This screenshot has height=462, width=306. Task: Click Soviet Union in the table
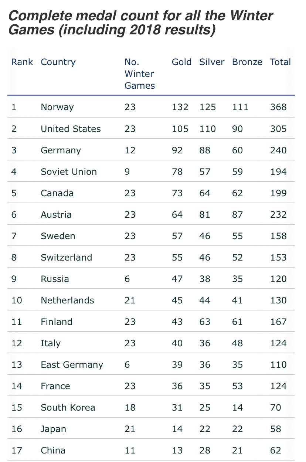tap(69, 171)
